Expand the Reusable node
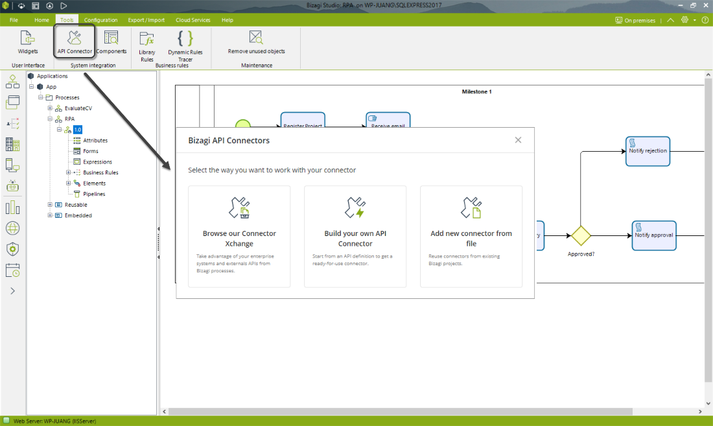The image size is (713, 426). [50, 205]
